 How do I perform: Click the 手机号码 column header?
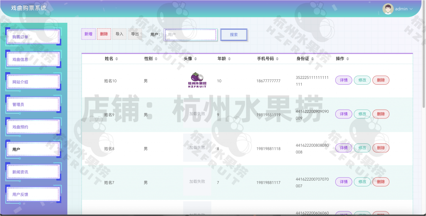coord(265,59)
